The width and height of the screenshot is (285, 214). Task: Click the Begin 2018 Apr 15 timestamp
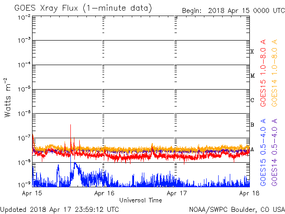[x=232, y=10]
